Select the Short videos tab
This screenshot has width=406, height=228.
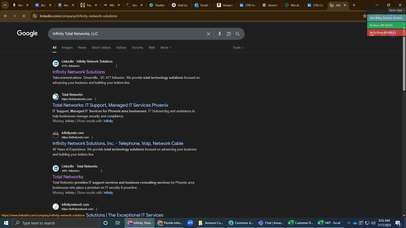[x=101, y=48]
